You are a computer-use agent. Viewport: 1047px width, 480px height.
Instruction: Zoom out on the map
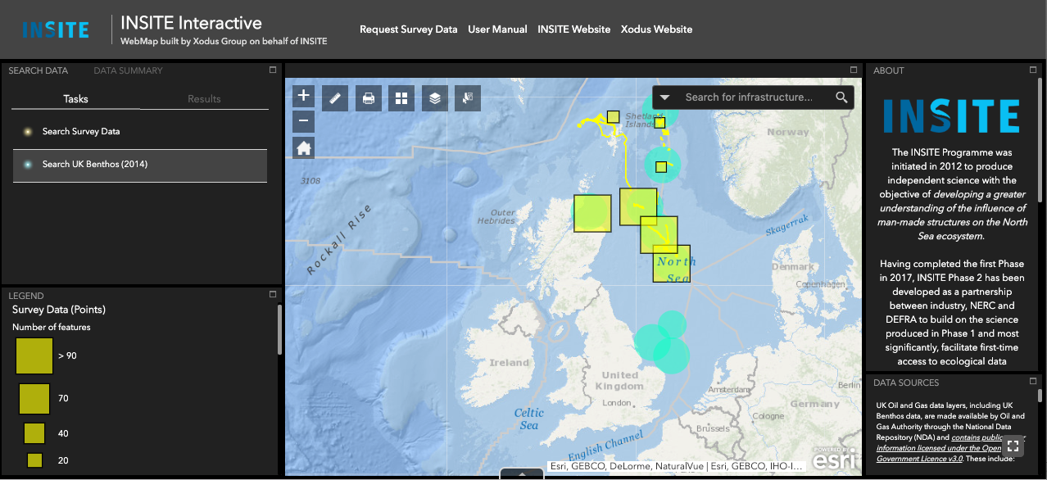pyautogui.click(x=304, y=121)
